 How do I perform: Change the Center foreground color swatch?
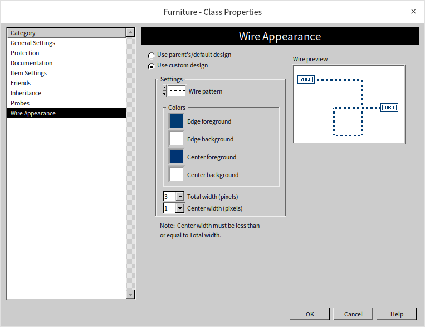(x=177, y=157)
